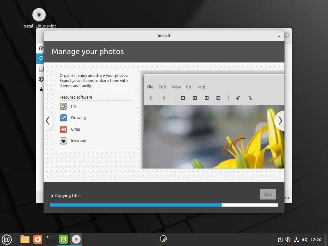Close the Welcome window behind installer
328x246 pixels.
click(x=287, y=35)
